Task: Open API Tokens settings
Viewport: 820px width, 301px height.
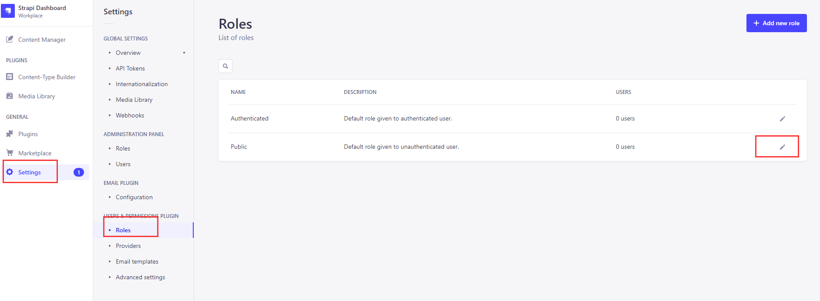Action: click(x=130, y=68)
